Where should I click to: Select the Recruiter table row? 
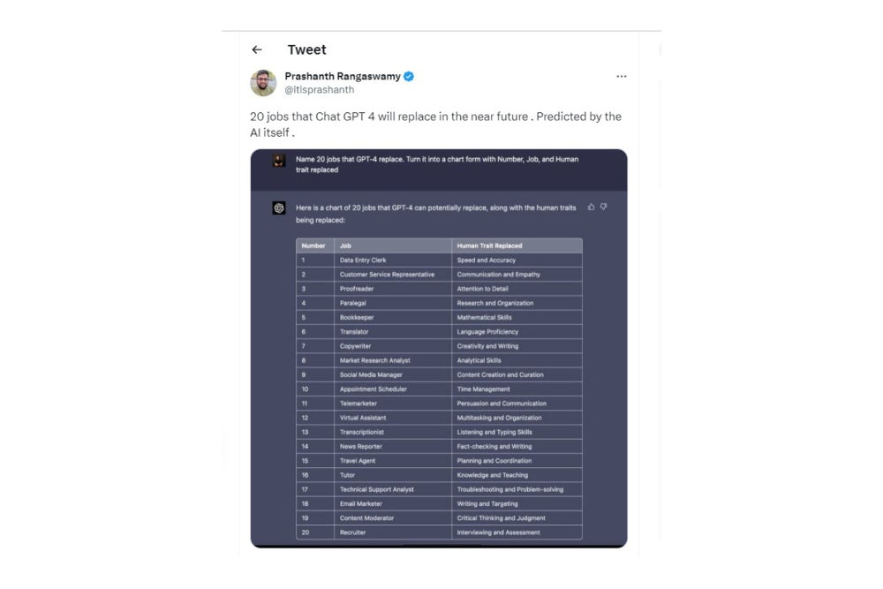pos(439,532)
